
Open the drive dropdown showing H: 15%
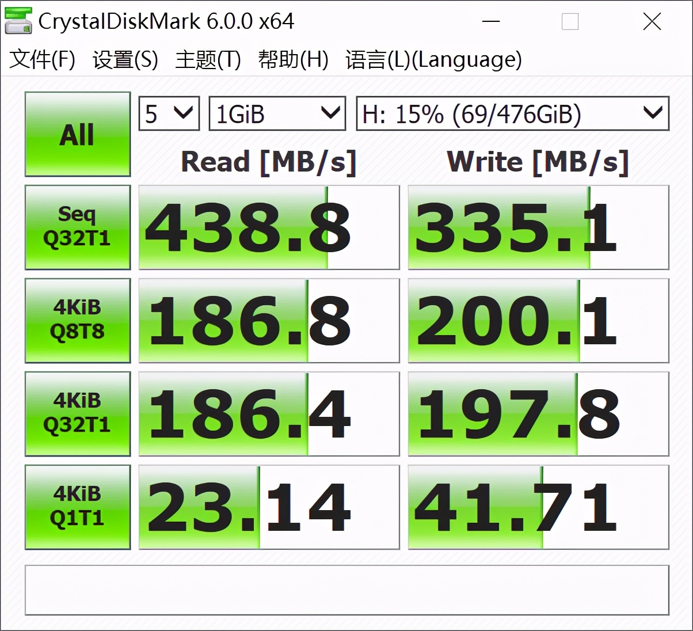pyautogui.click(x=513, y=113)
